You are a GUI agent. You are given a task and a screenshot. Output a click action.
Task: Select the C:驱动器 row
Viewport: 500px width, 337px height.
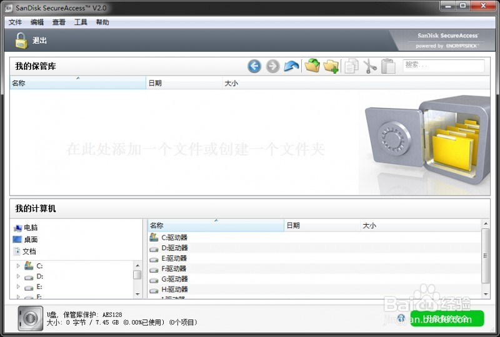314,237
